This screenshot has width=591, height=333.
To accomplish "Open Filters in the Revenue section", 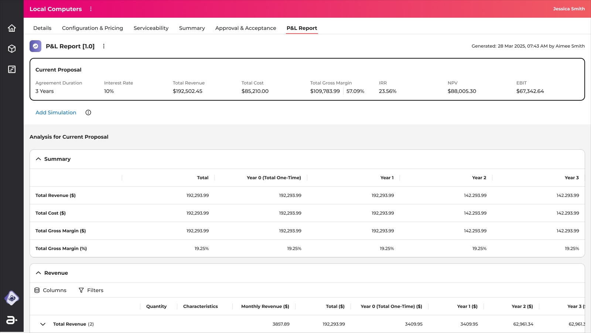I will point(91,290).
